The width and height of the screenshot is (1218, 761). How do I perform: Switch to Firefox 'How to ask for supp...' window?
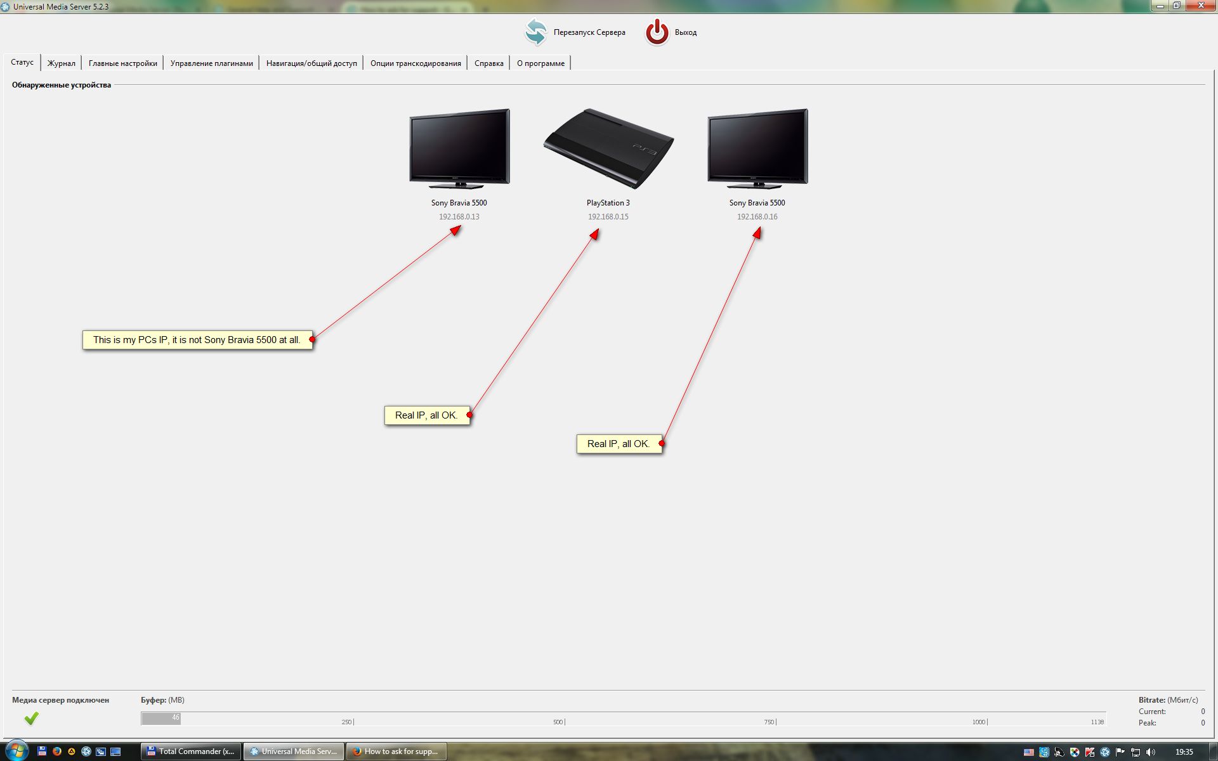[396, 751]
